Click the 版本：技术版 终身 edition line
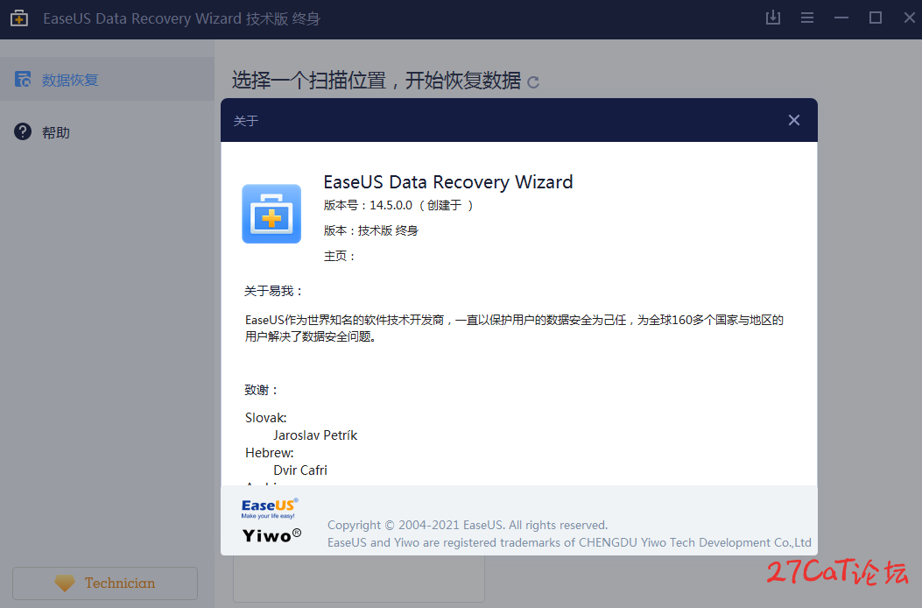 pyautogui.click(x=371, y=230)
